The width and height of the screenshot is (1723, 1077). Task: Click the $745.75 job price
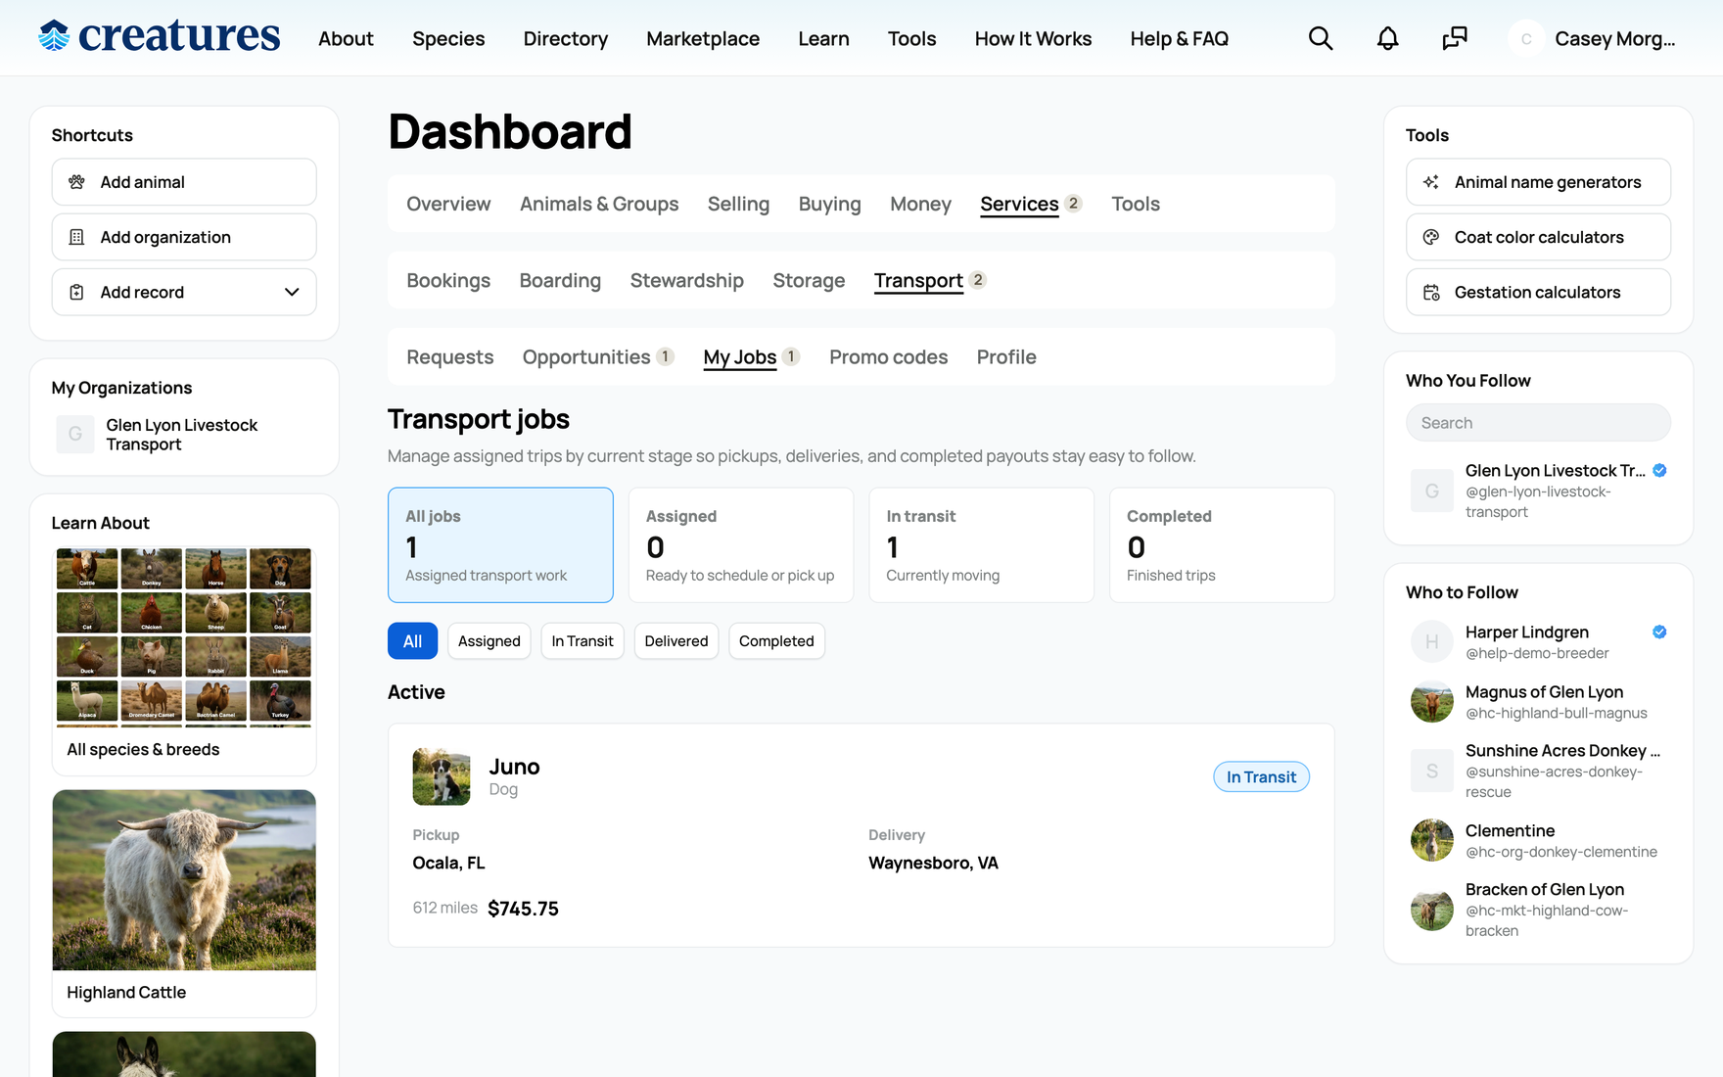[x=523, y=909]
